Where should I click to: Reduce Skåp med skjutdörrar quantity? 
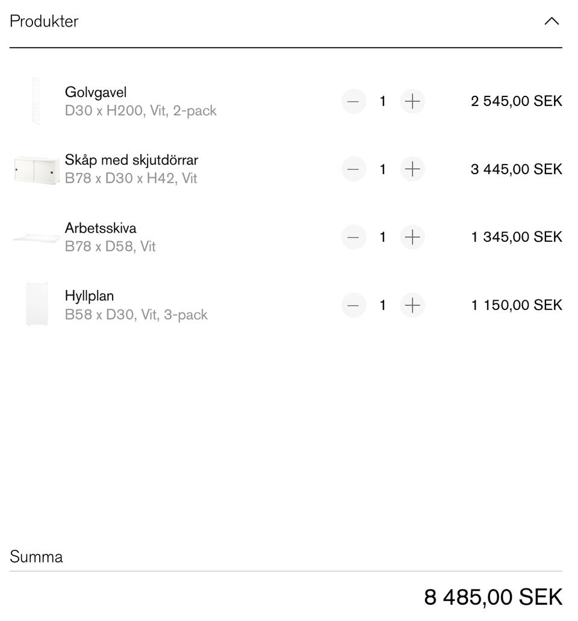pos(353,169)
